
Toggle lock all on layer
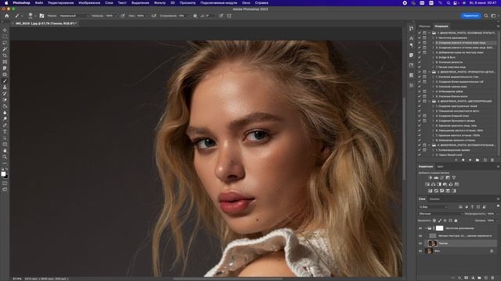pyautogui.click(x=456, y=220)
